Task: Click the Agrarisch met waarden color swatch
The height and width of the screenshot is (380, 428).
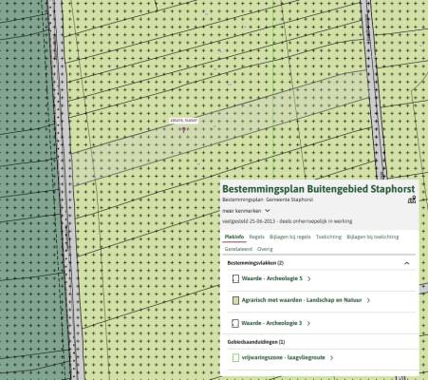Action: click(235, 300)
